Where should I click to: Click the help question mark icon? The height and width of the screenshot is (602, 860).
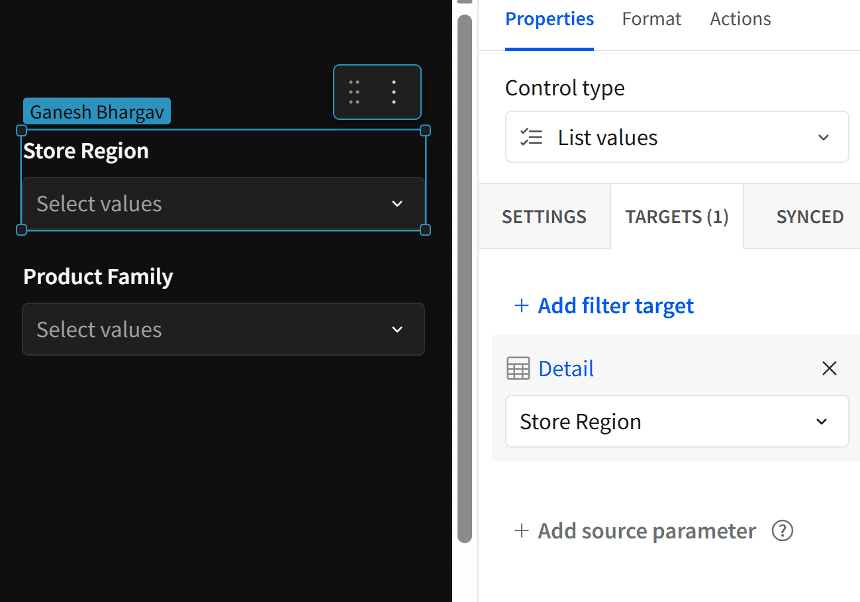[x=783, y=530]
